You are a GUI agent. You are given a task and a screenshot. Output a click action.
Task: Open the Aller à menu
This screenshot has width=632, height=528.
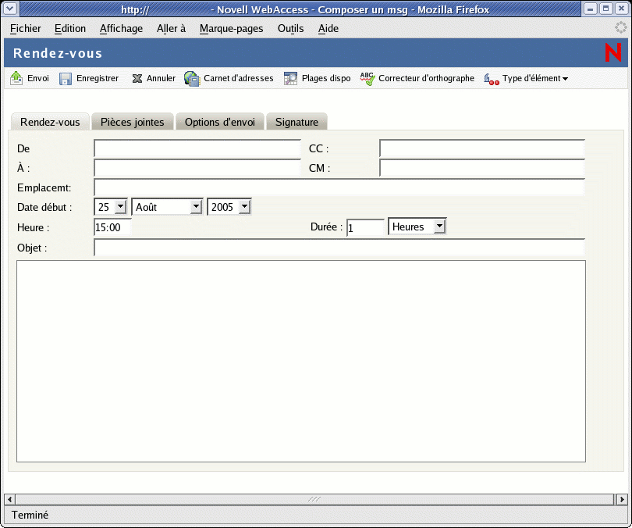coord(172,29)
